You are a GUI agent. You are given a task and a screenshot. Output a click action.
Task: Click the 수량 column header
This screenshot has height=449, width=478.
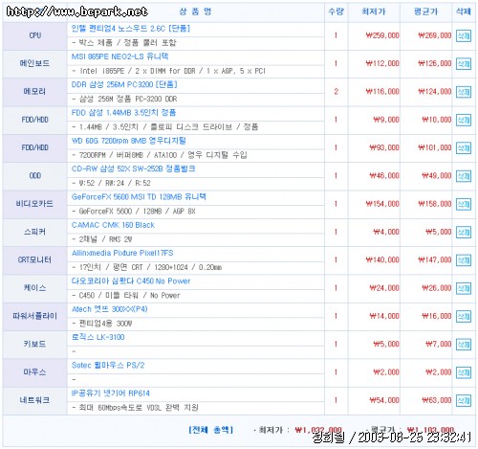click(337, 11)
